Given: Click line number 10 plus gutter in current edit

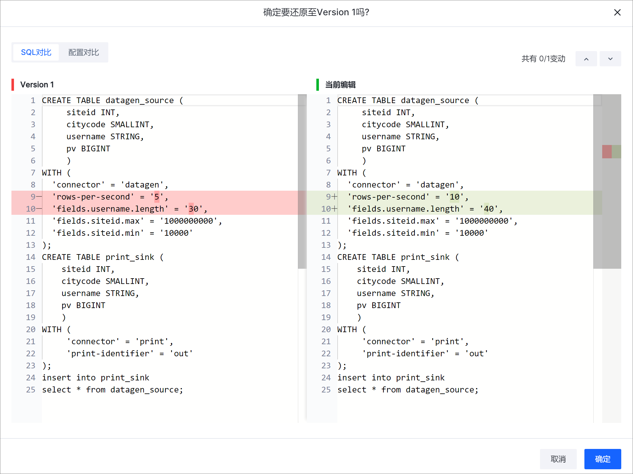Looking at the screenshot, I should [x=329, y=209].
